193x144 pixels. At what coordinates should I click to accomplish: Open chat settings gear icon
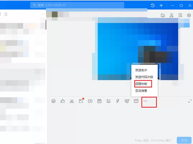click(189, 15)
